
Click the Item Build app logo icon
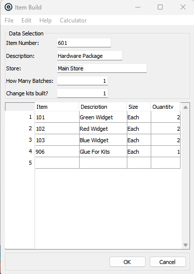(x=8, y=7)
